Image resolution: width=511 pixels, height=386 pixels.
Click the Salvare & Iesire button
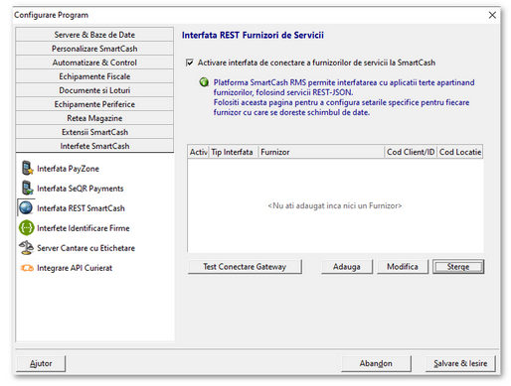[x=460, y=363]
